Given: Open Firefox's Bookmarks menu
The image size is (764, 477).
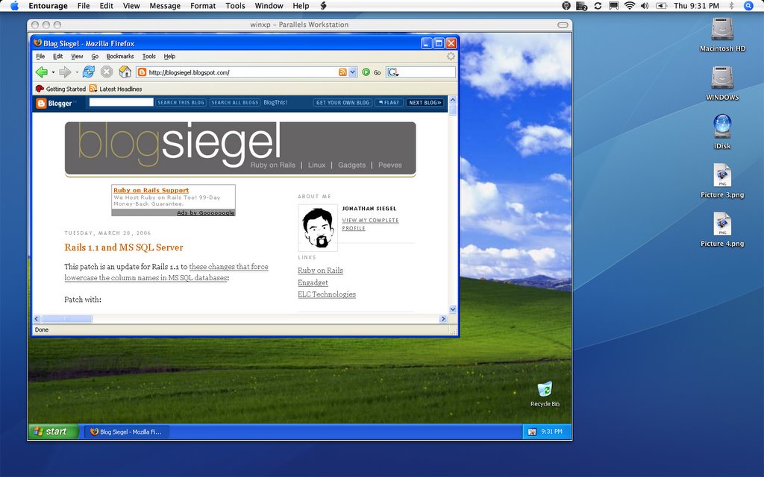Looking at the screenshot, I should tap(120, 57).
